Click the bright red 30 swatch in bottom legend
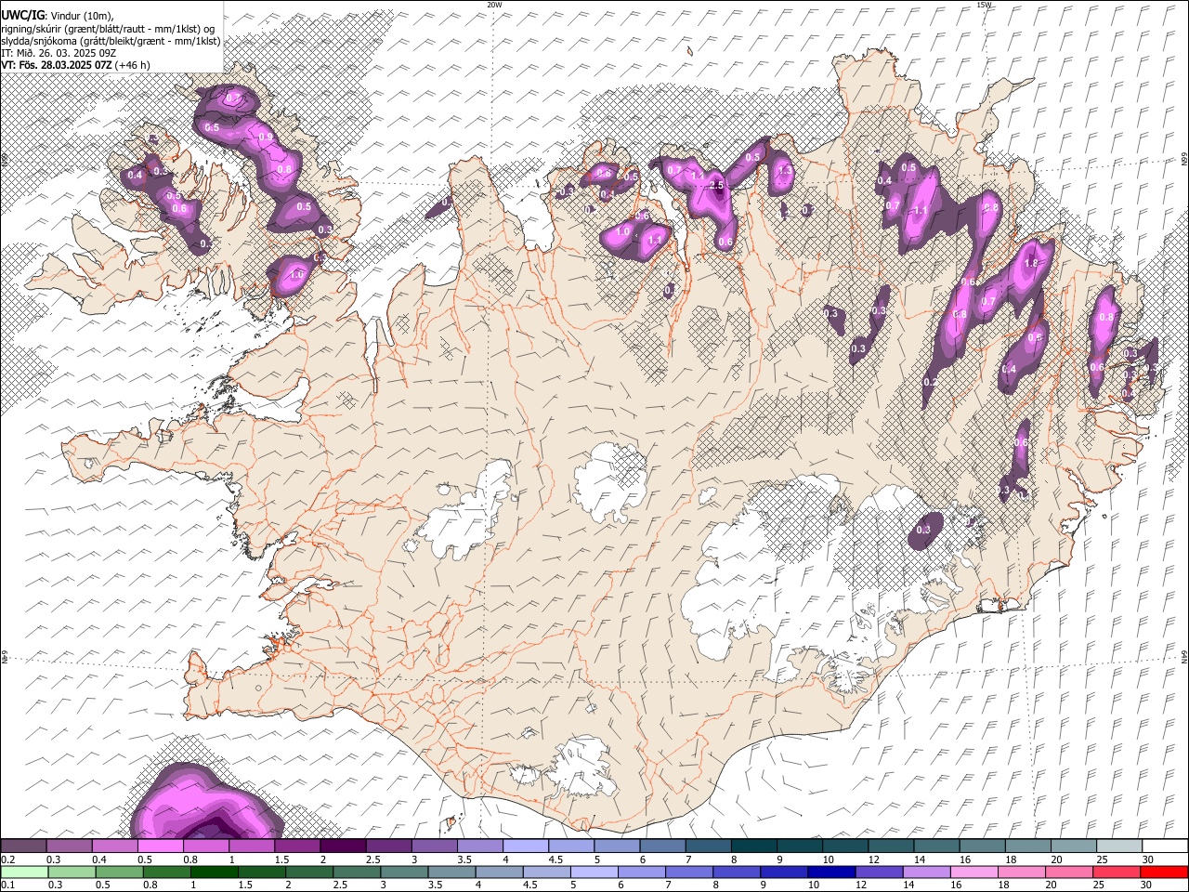Image resolution: width=1189 pixels, height=892 pixels. pyautogui.click(x=1163, y=872)
